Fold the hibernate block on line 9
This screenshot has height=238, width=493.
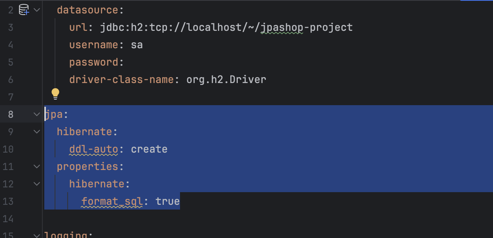(37, 132)
